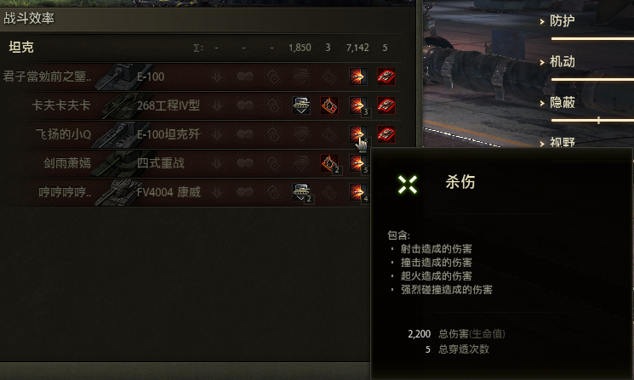Click the kill icon in the E-100坦克歼 row

click(x=386, y=134)
